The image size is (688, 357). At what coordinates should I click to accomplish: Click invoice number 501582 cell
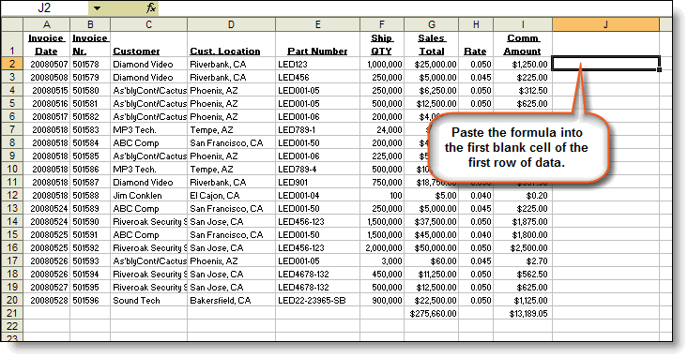point(90,116)
